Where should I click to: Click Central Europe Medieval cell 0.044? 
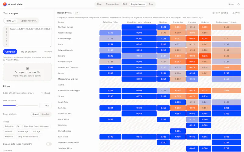[x=205, y=39]
